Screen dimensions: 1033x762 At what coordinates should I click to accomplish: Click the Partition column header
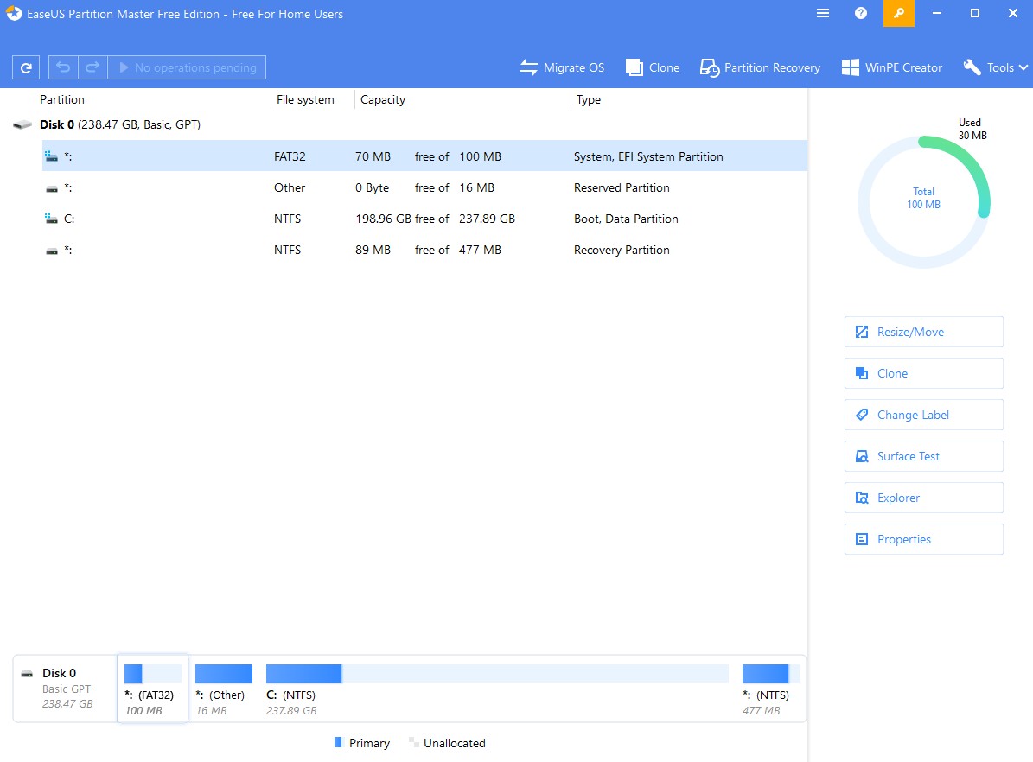click(62, 99)
